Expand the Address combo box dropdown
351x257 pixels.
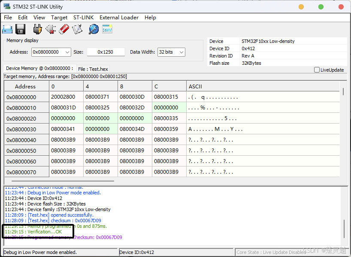pyautogui.click(x=67, y=52)
